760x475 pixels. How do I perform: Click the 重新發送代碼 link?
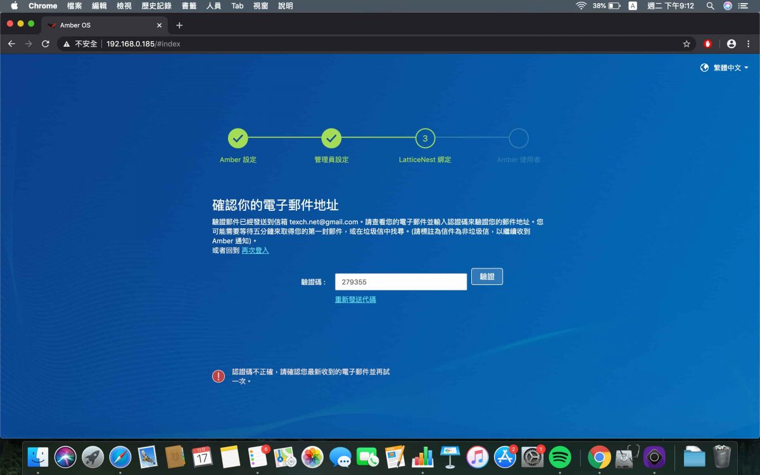[355, 300]
